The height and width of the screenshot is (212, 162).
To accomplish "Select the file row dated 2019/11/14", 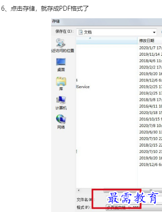I will coord(119,54).
